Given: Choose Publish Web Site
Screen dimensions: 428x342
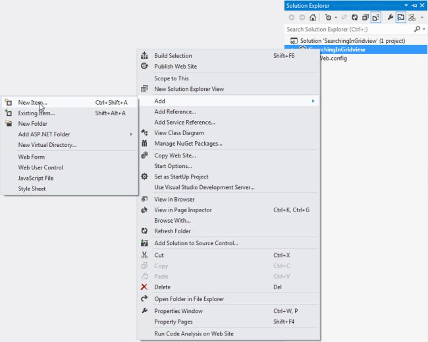Looking at the screenshot, I should coord(228,67).
